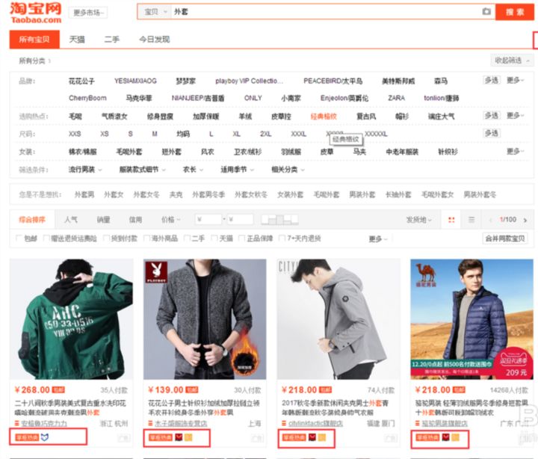Sort results by 销量
This screenshot has width=538, height=459.
coord(103,220)
